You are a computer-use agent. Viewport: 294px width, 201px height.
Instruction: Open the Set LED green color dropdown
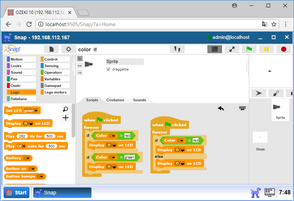click(31, 111)
